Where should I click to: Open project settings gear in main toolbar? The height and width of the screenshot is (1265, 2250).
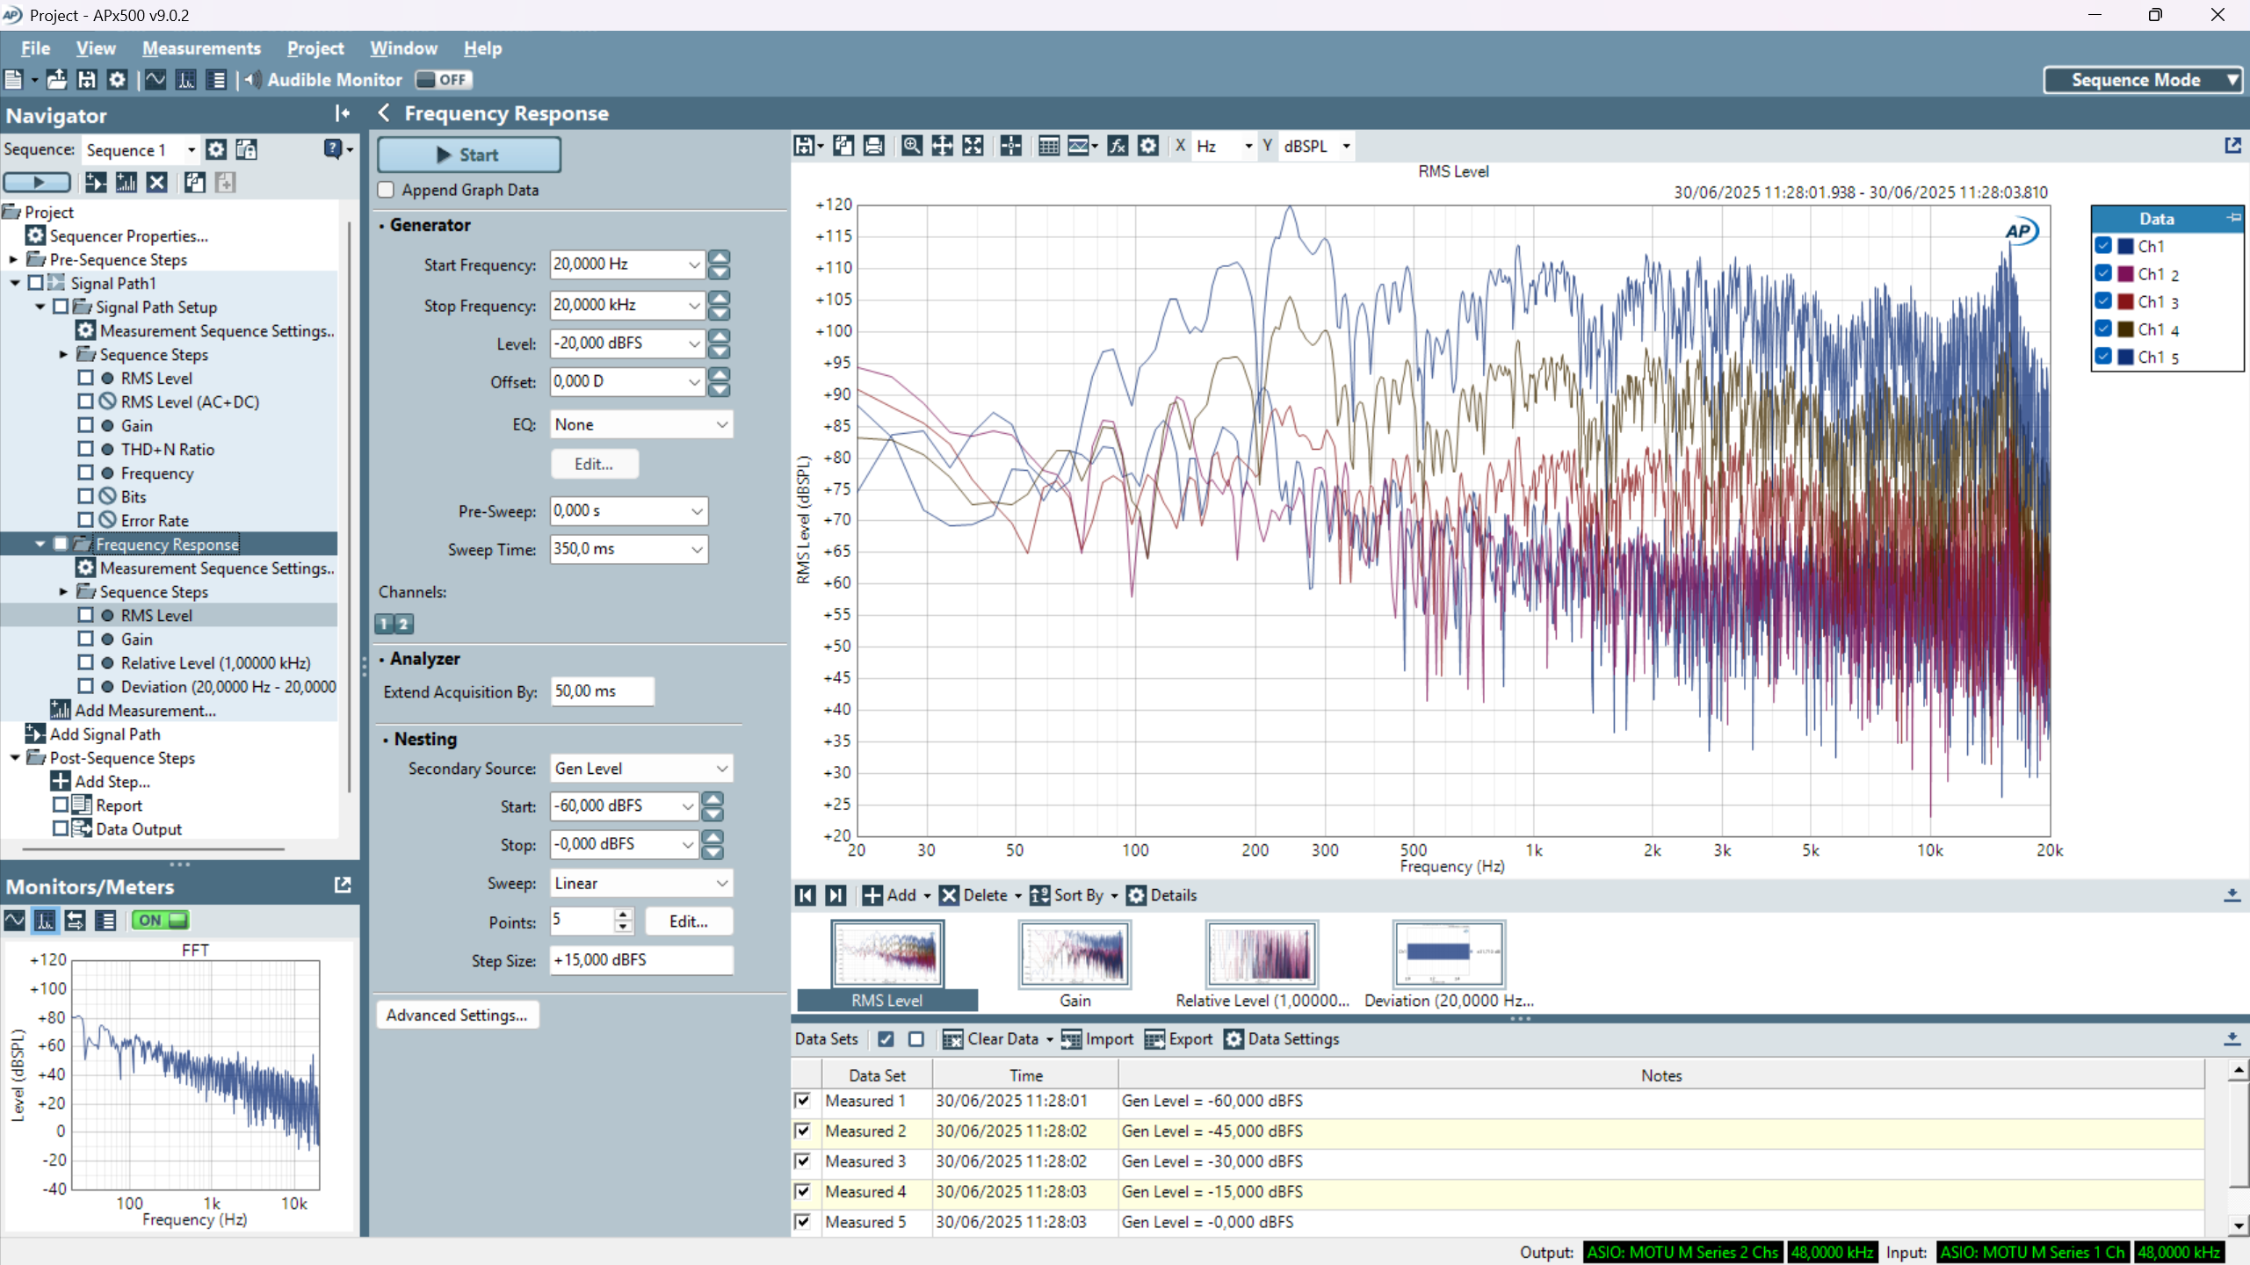click(x=117, y=80)
